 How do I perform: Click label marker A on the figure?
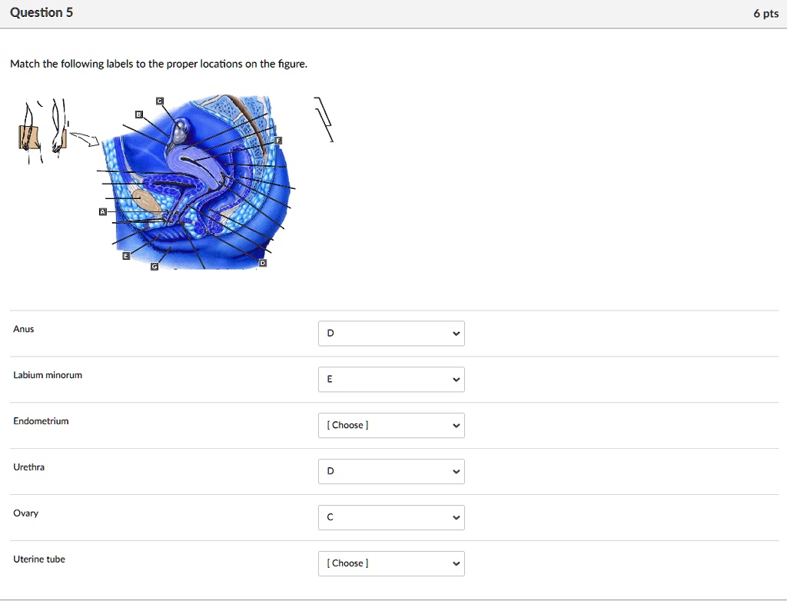pyautogui.click(x=102, y=211)
